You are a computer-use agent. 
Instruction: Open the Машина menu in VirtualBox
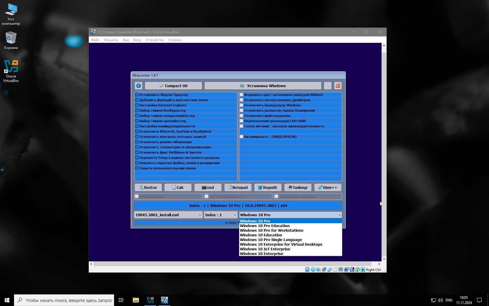pos(111,40)
